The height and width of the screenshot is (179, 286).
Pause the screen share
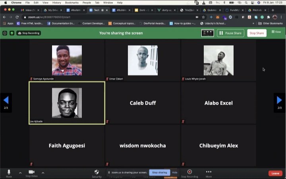(230, 33)
